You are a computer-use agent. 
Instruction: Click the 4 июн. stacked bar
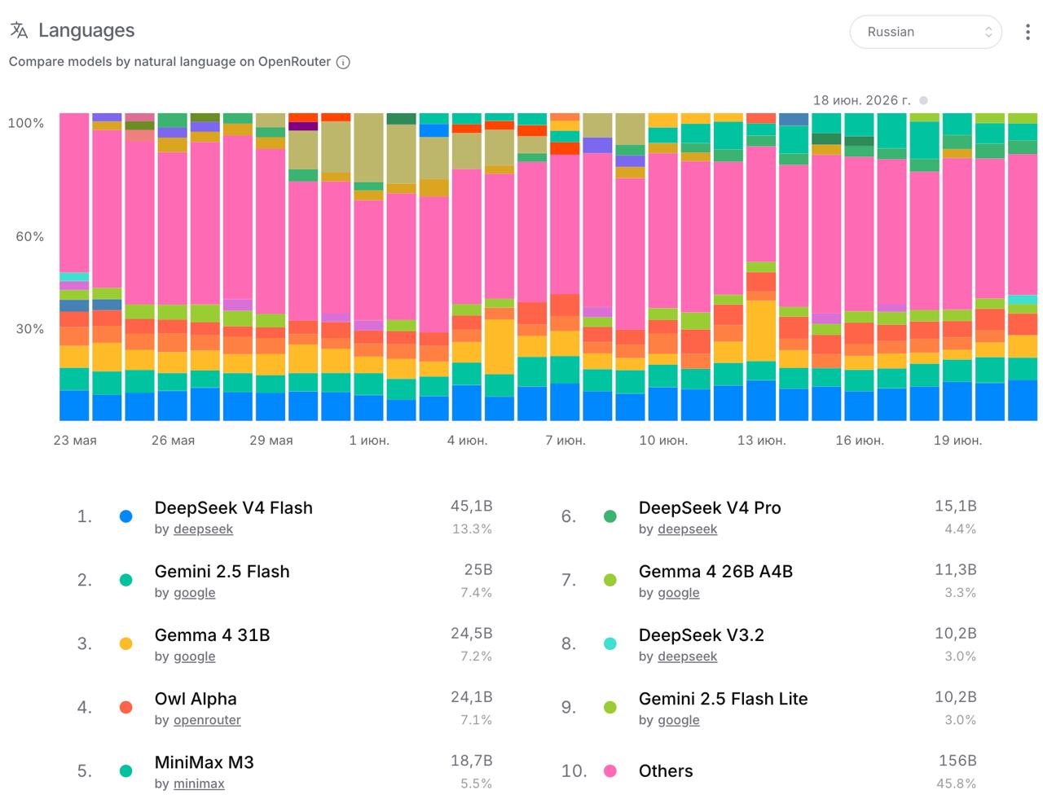point(467,267)
